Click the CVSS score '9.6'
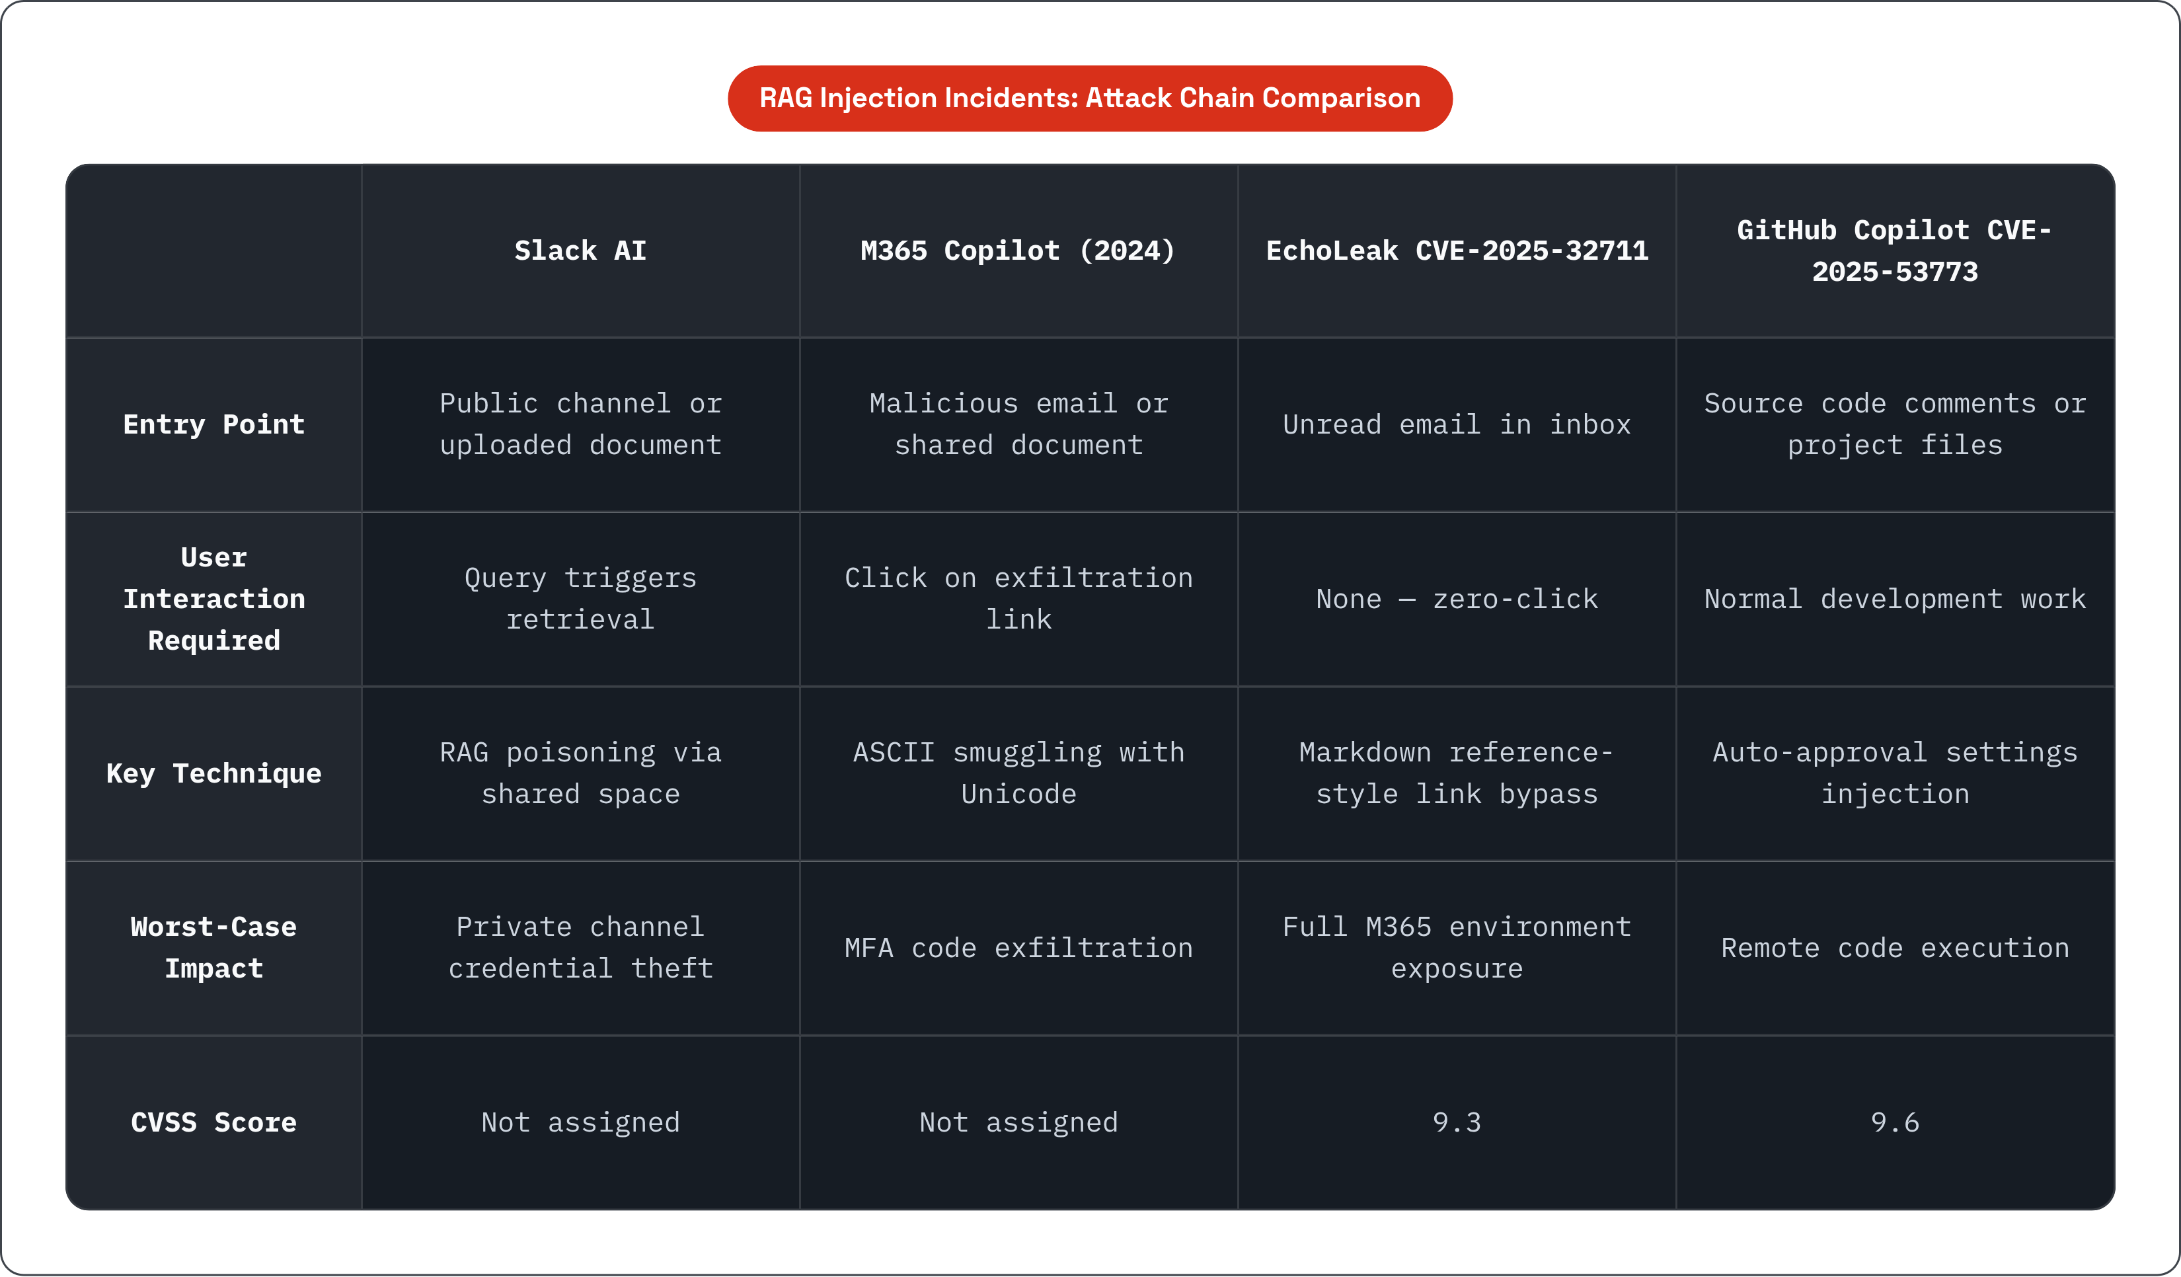Image resolution: width=2181 pixels, height=1277 pixels. click(x=1895, y=1123)
